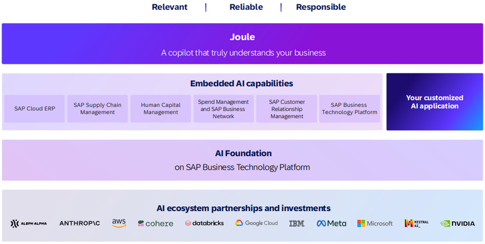Open the SAP Cloud ERP tile

tap(35, 109)
